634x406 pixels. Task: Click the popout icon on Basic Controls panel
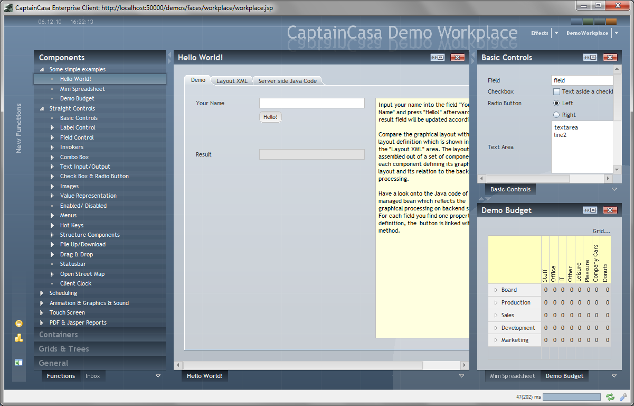click(x=590, y=58)
